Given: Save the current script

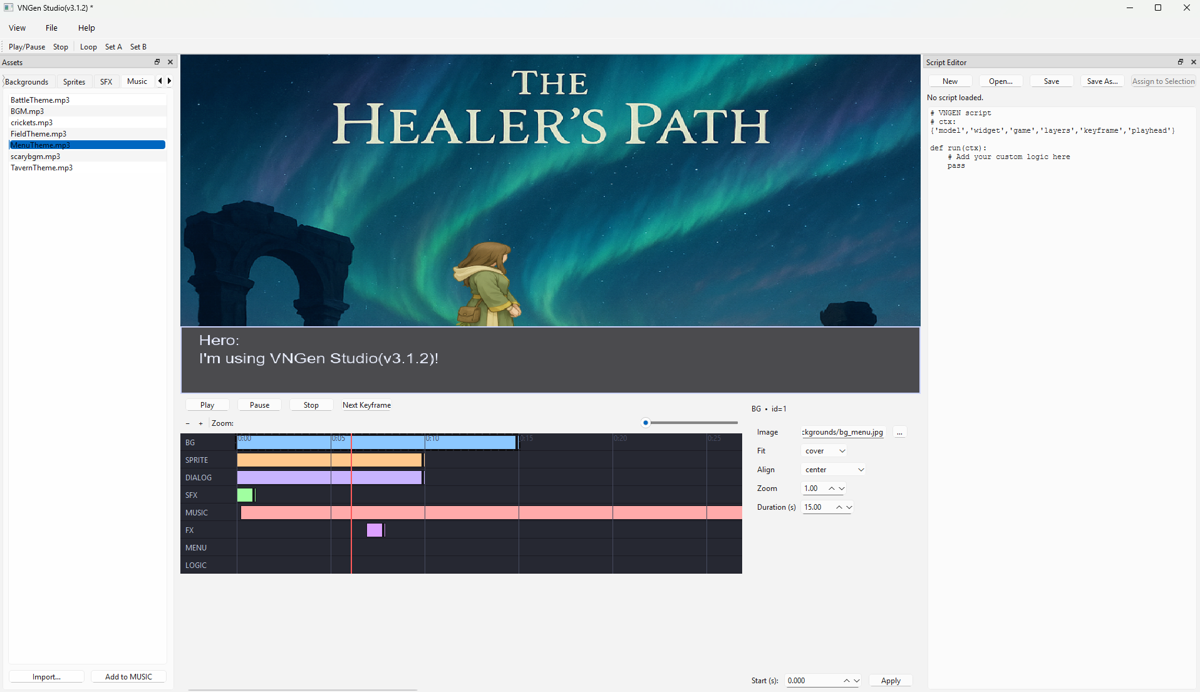Looking at the screenshot, I should pyautogui.click(x=1052, y=81).
